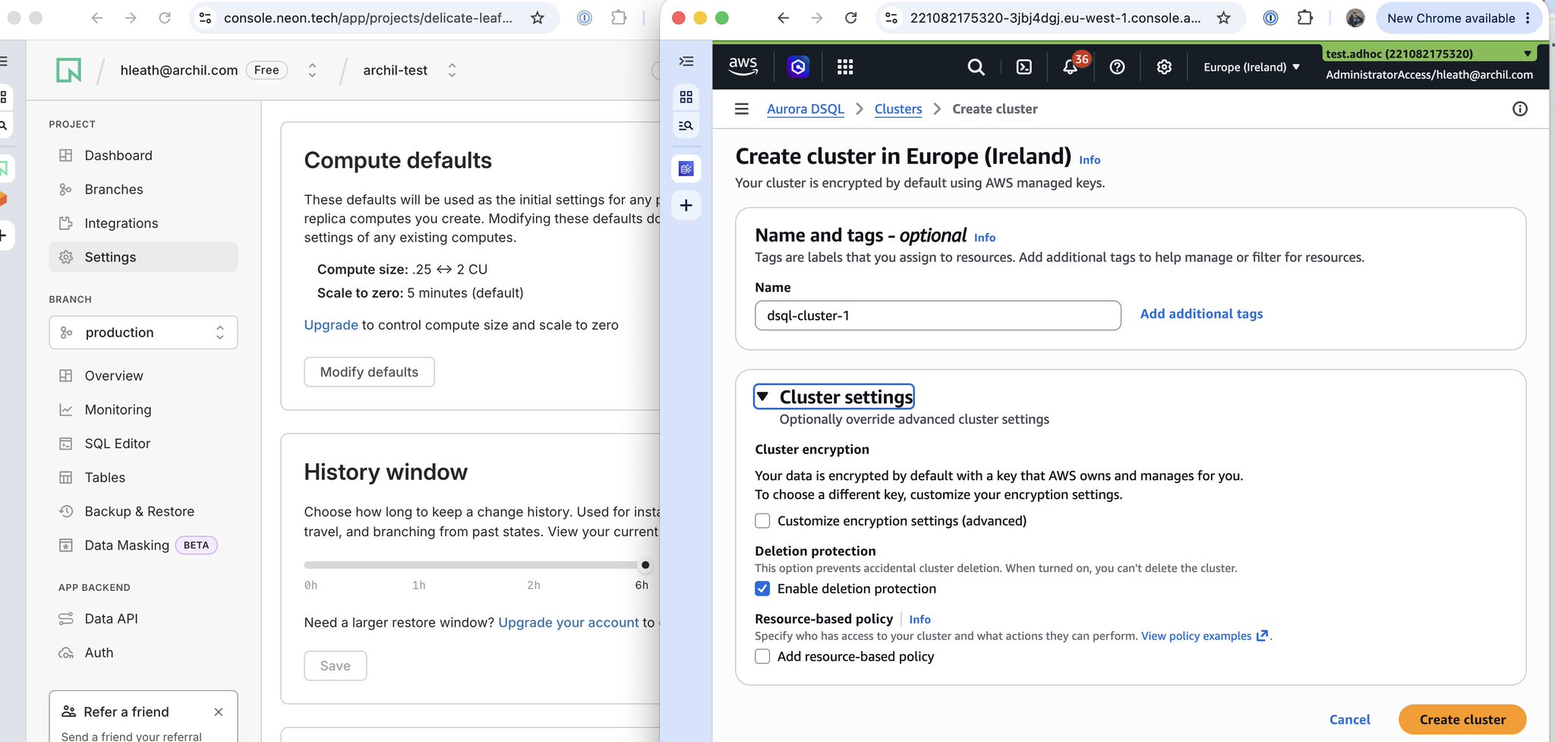Bookmark the Neon console page with the star

pos(538,17)
